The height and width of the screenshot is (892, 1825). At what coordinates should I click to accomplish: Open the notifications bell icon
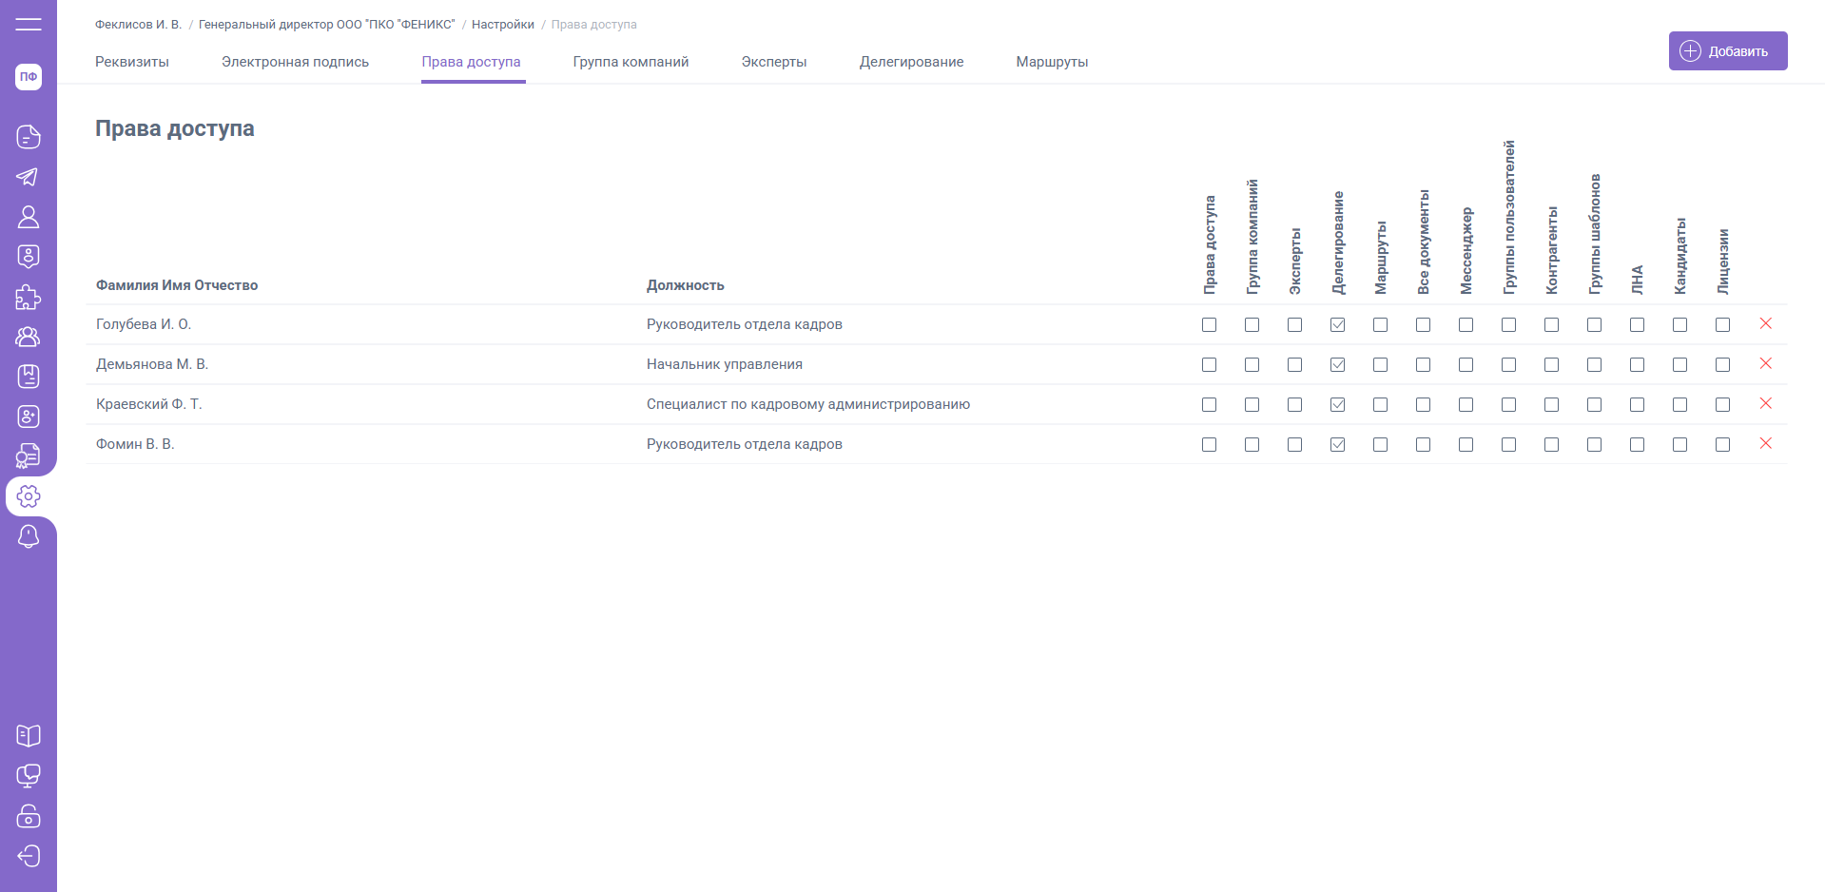[29, 536]
